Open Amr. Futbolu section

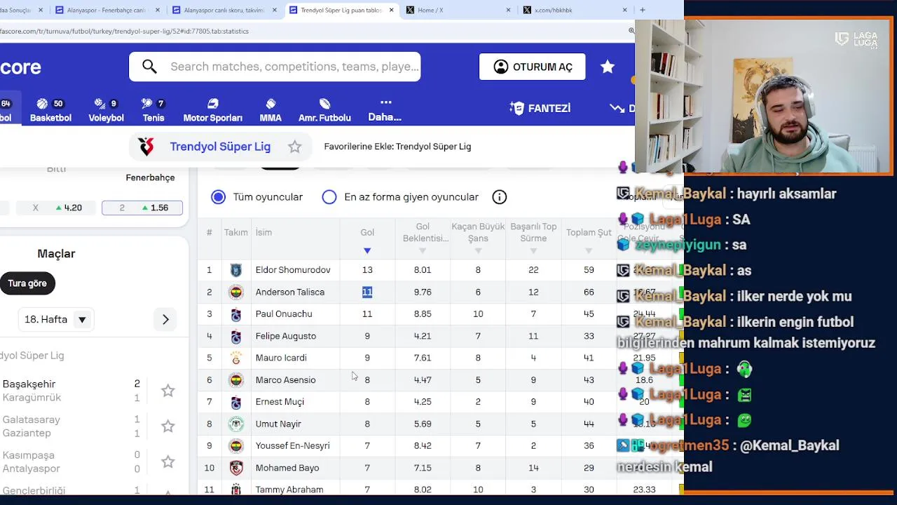(324, 110)
